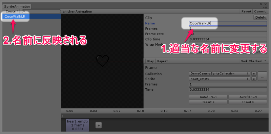This screenshot has height=134, width=271.
Task: Select the CocoWalkLR clip in list
Action: 32,17
